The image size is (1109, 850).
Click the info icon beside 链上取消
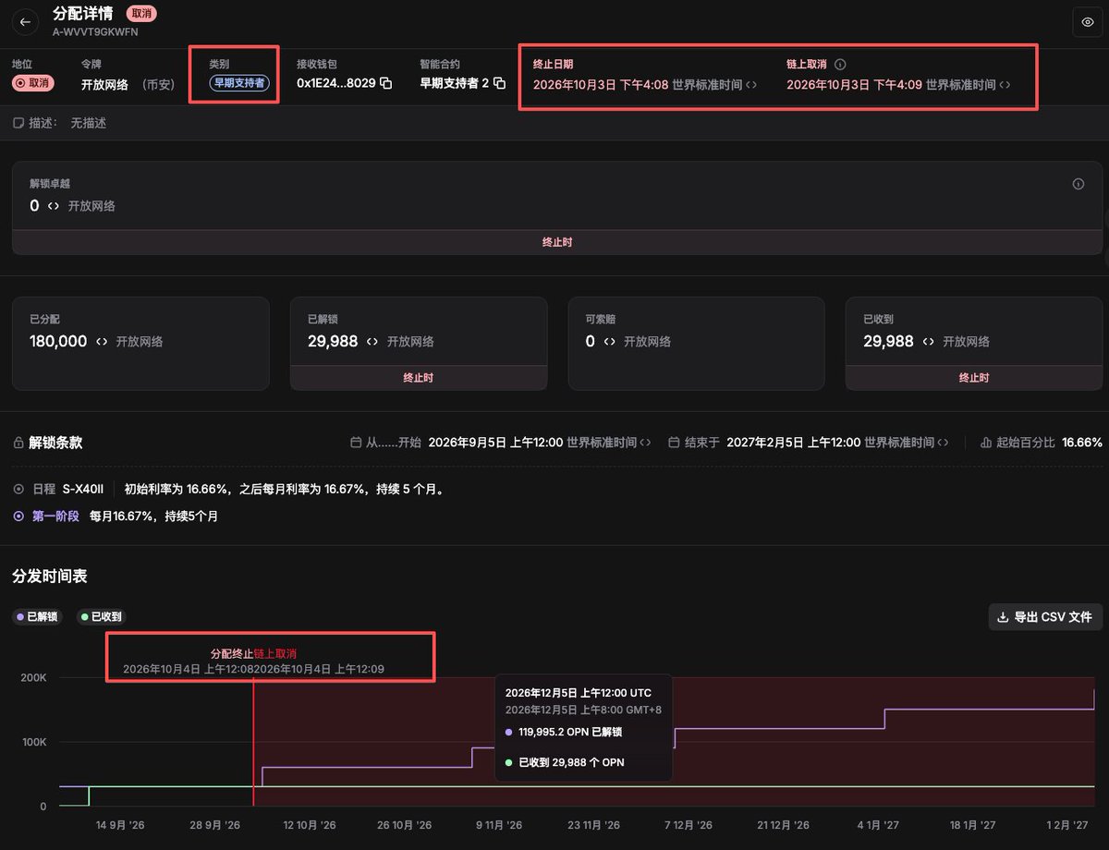(x=840, y=65)
